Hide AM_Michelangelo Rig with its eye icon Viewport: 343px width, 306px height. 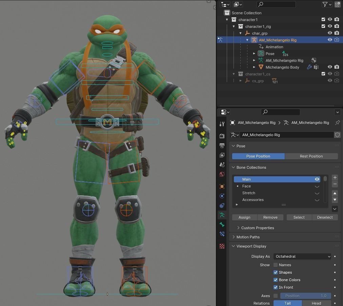(330, 40)
